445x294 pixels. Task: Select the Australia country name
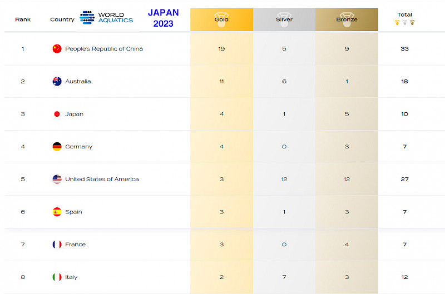click(x=78, y=81)
